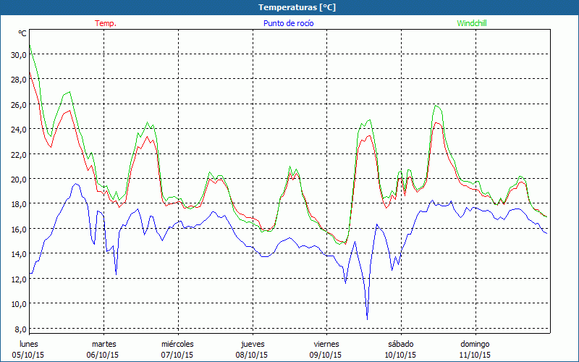The width and height of the screenshot is (579, 362).
Task: Click the lunes day label
Action: point(29,344)
